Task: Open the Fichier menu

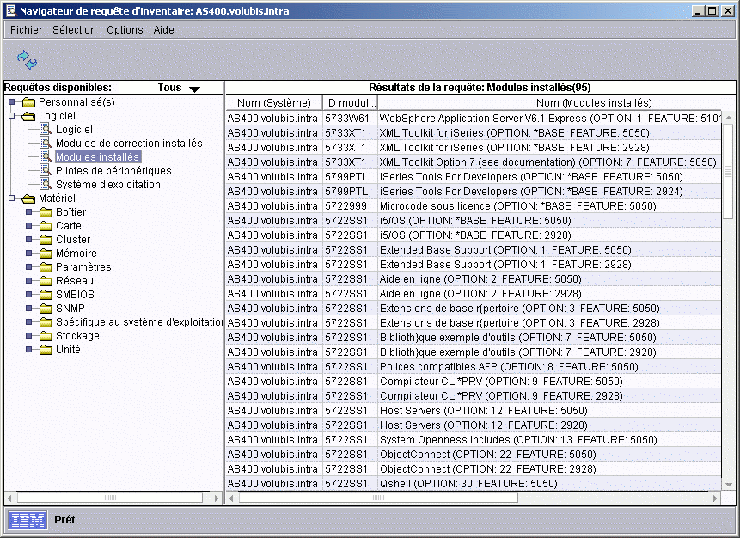Action: tap(26, 30)
